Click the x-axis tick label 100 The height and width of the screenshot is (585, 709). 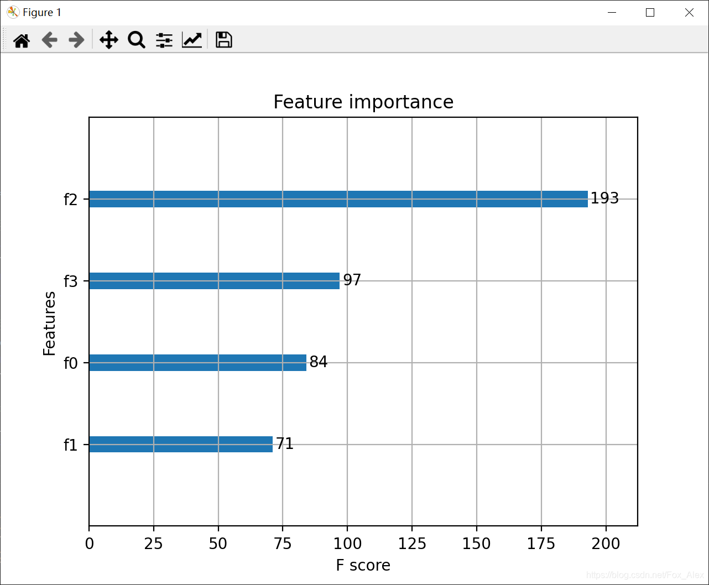click(x=347, y=544)
